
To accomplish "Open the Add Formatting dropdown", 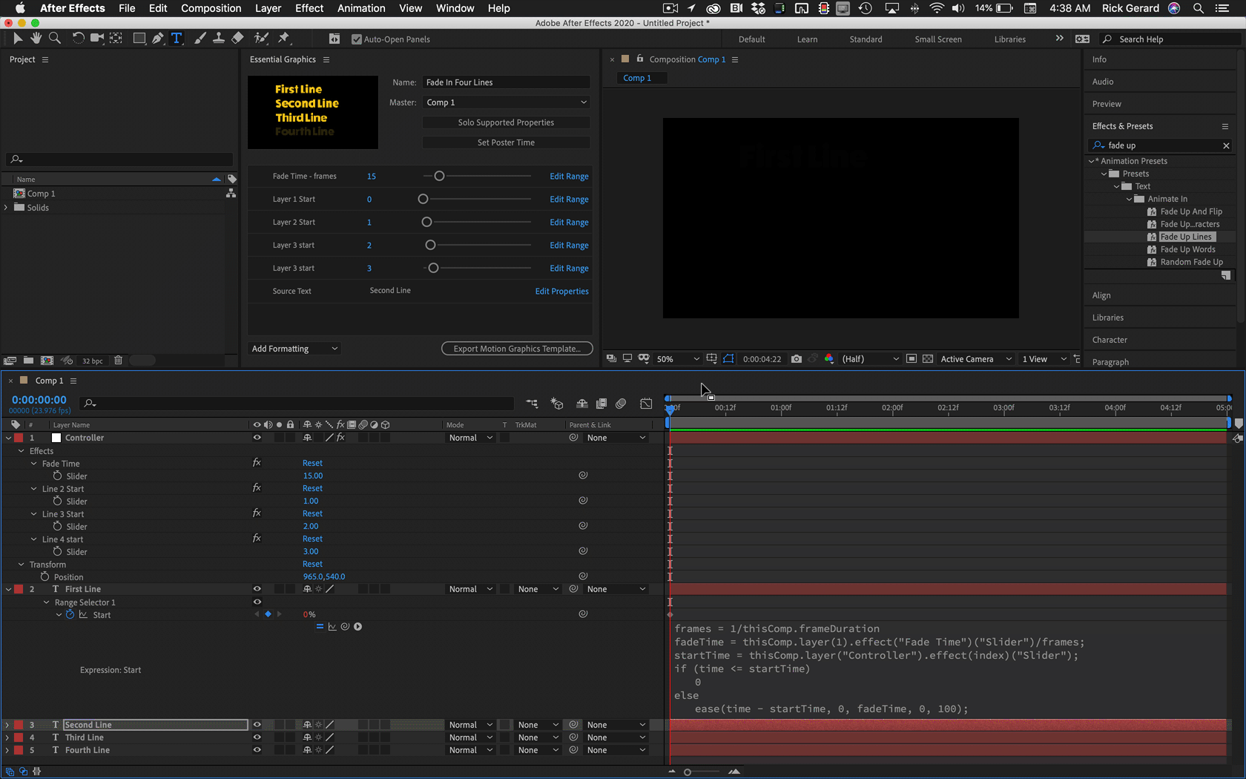I will 294,349.
